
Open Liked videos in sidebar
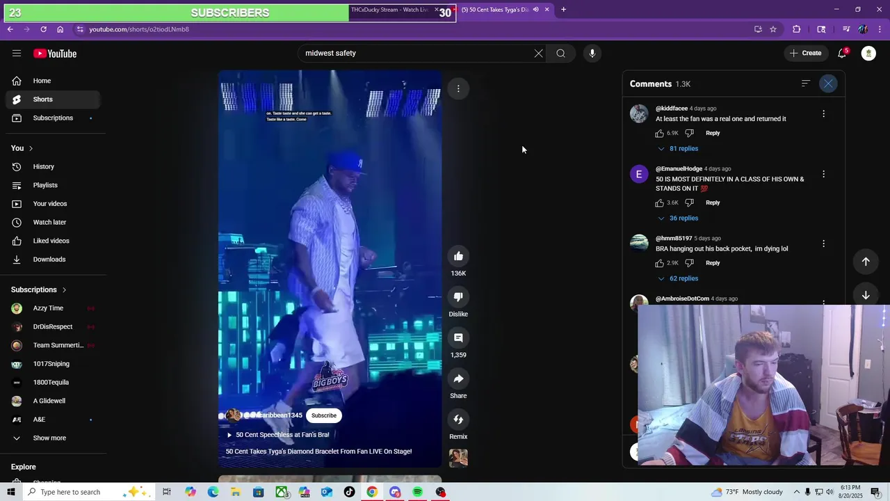coord(53,241)
